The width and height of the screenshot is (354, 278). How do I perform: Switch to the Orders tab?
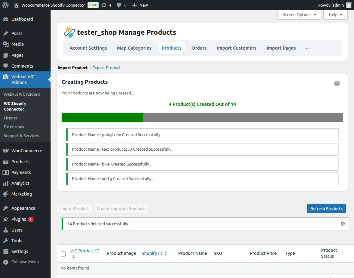point(199,48)
